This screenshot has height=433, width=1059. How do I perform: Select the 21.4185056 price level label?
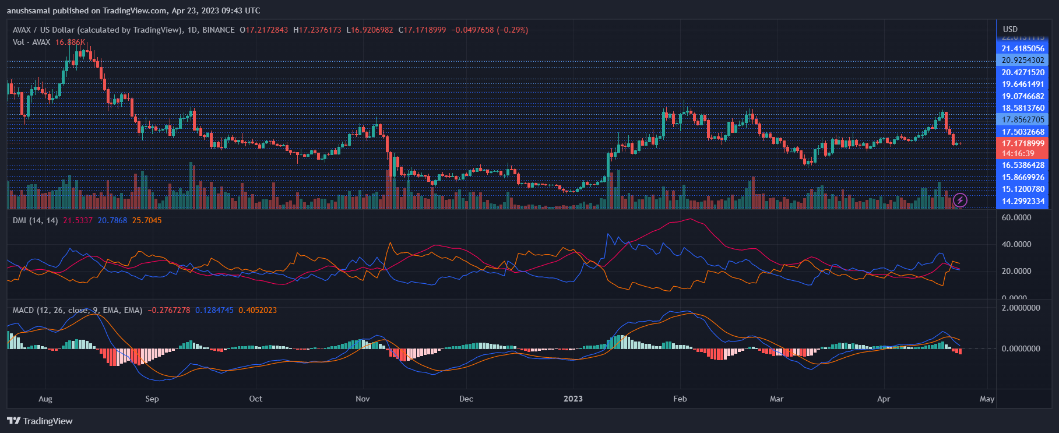[1022, 48]
